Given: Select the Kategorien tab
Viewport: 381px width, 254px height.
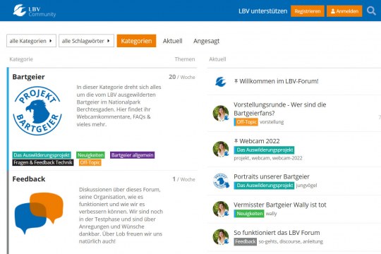Looking at the screenshot, I should click(136, 41).
